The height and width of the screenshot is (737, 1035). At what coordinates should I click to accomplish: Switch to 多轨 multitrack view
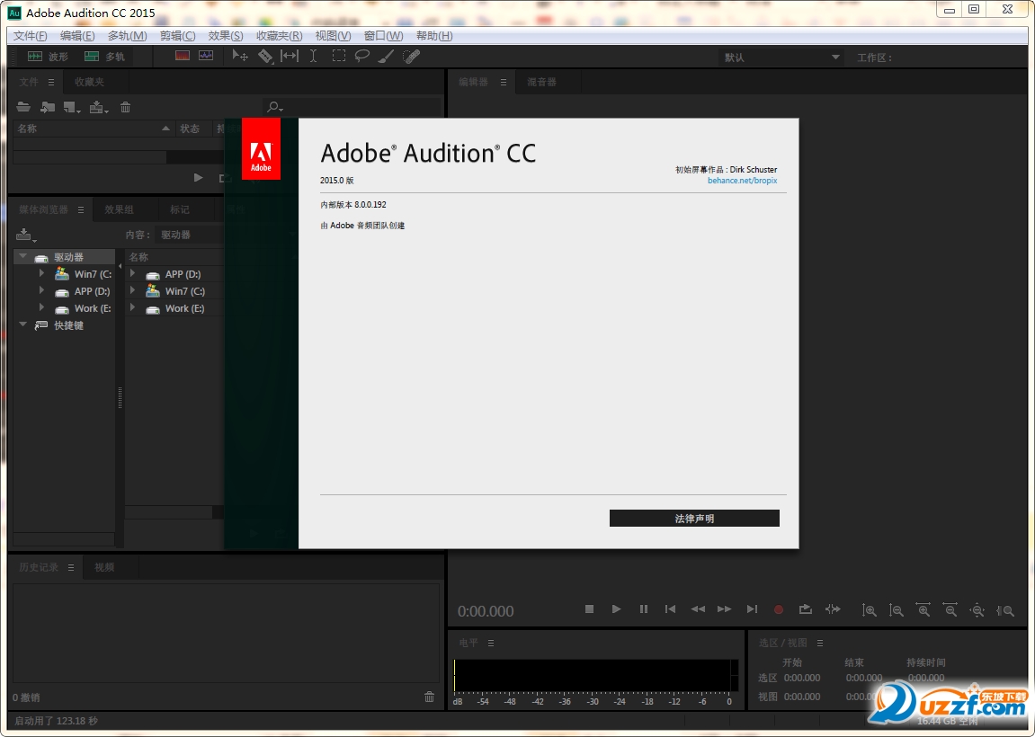[104, 57]
